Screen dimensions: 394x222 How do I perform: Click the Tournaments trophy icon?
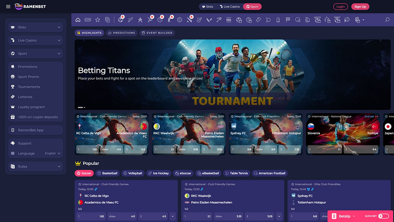click(13, 87)
